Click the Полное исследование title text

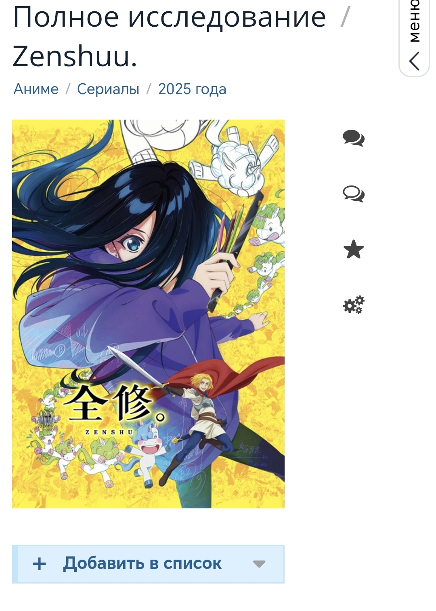[x=170, y=17]
